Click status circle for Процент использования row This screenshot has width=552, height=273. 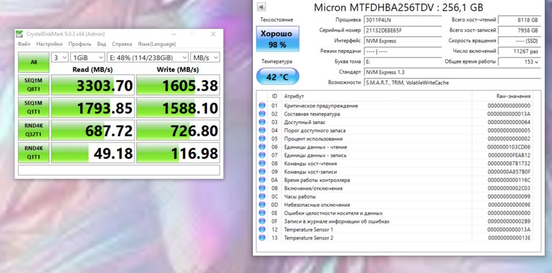(x=262, y=139)
